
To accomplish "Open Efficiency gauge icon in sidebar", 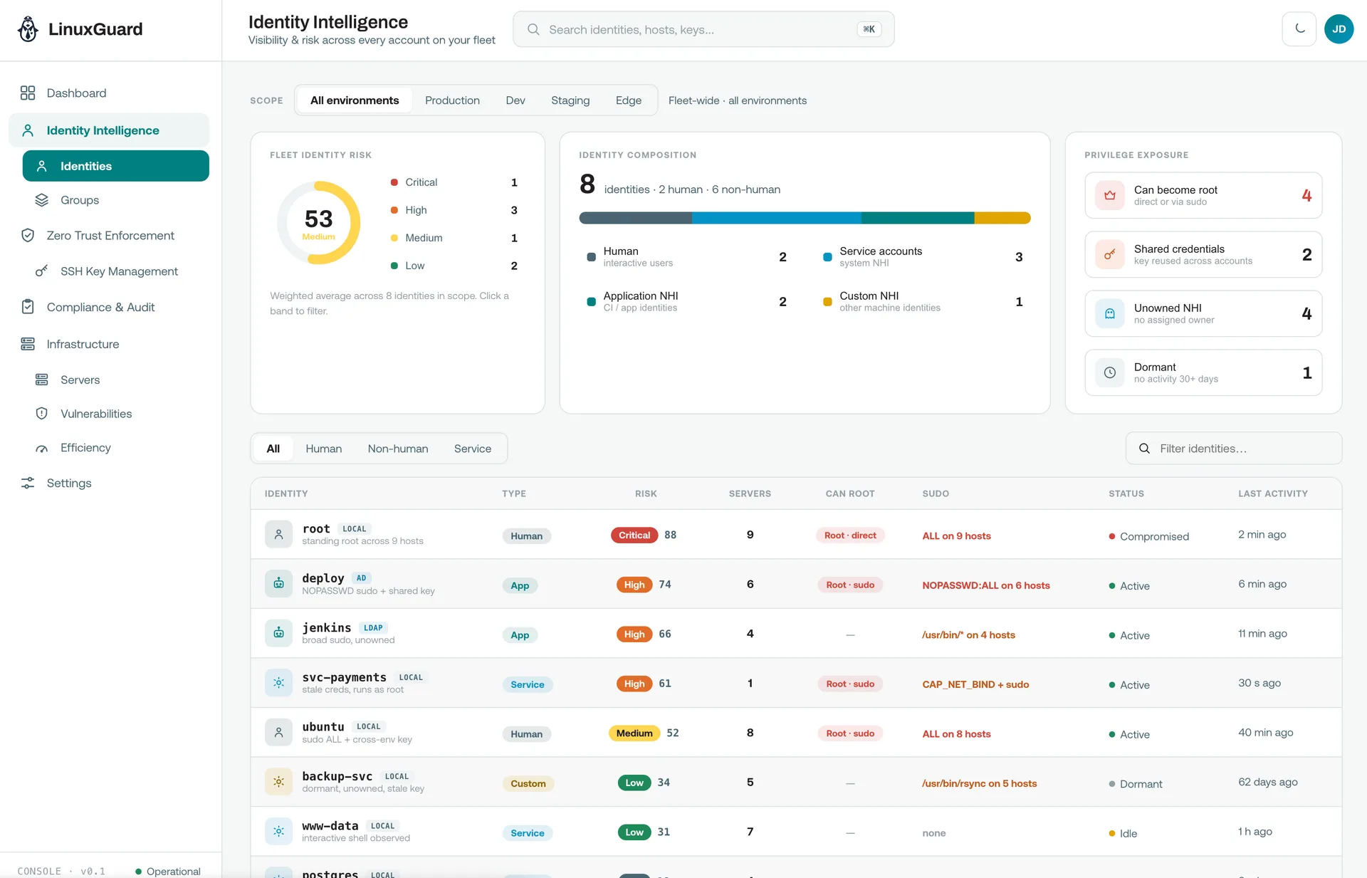I will click(x=42, y=448).
